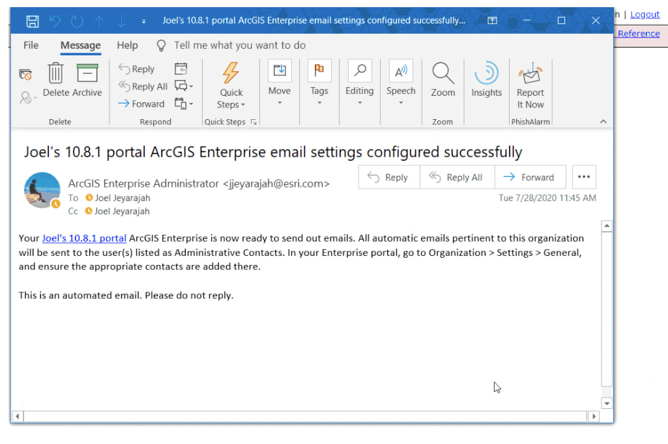668x444 pixels.
Task: Click the Ignore conversation icon
Action: coord(25,75)
